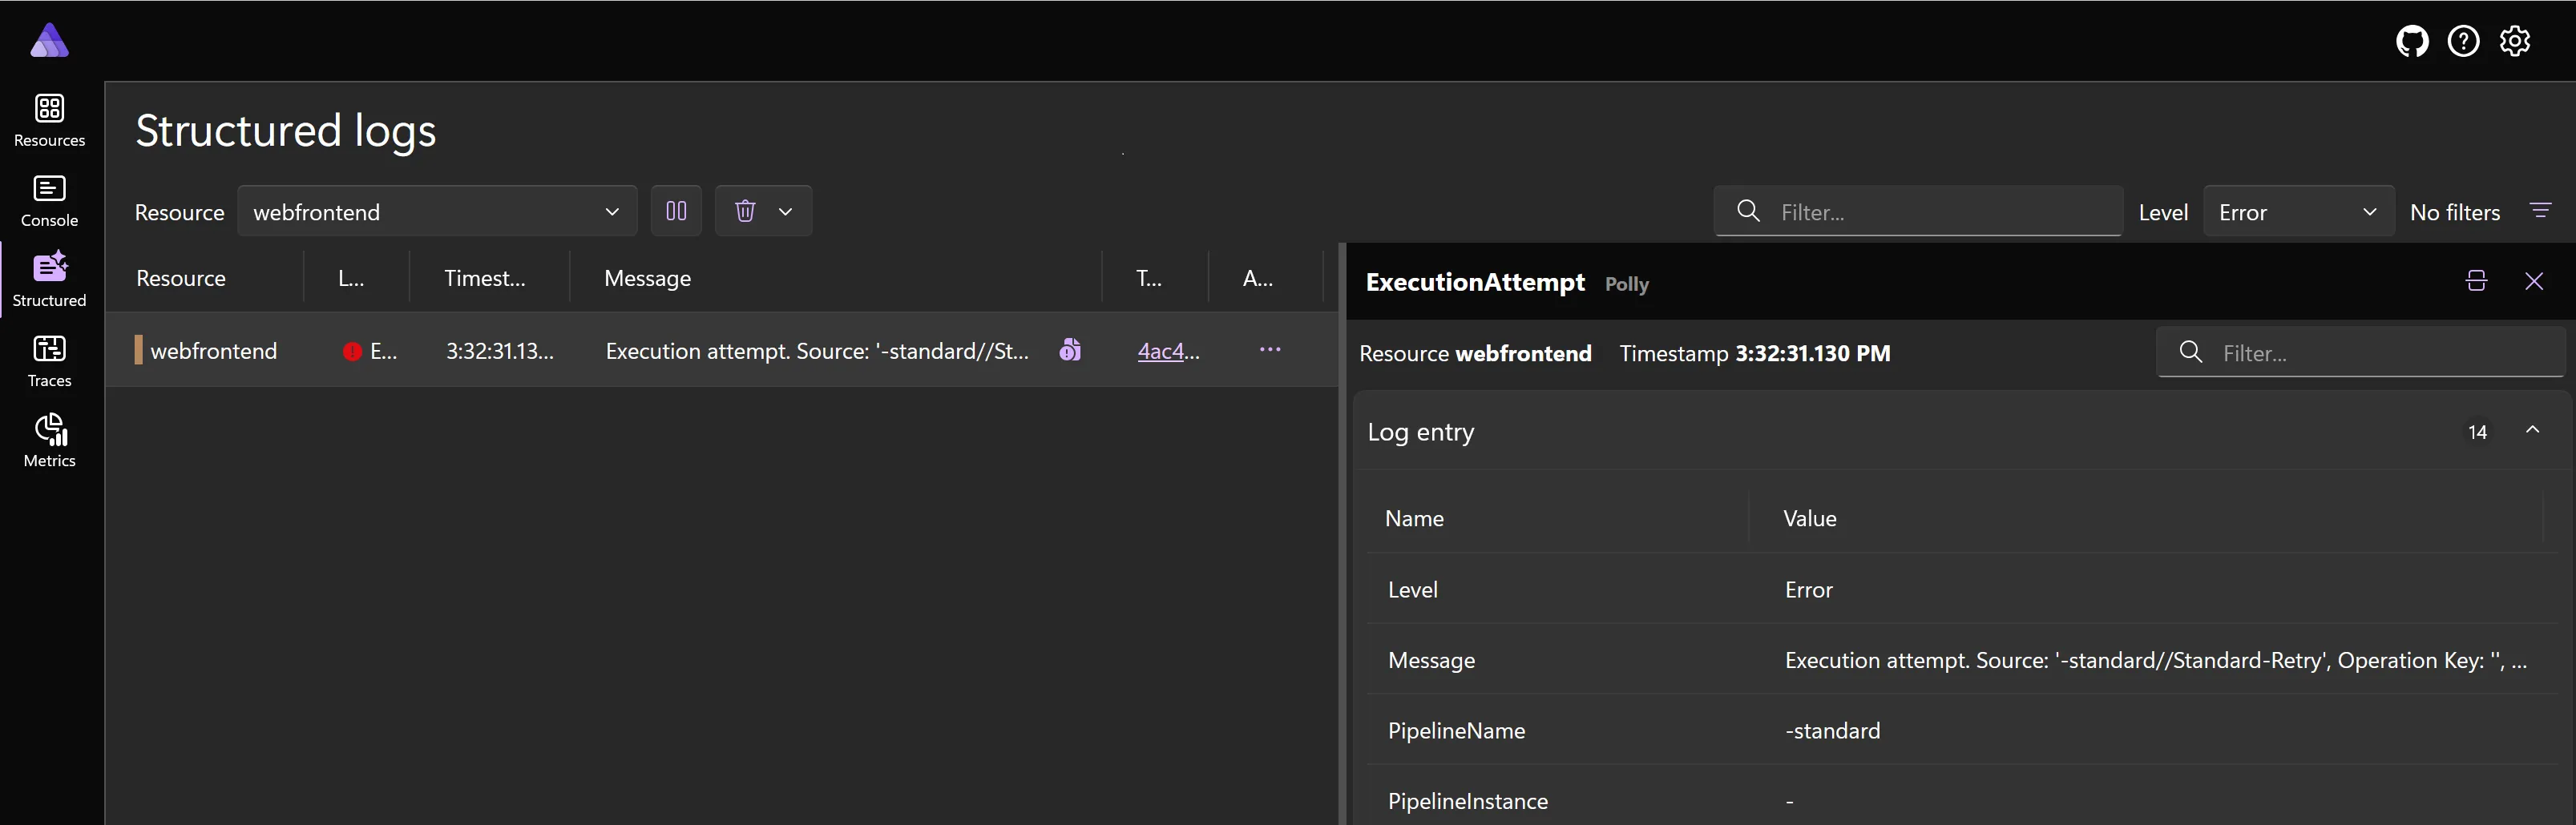Pause incoming structured logs
This screenshot has width=2576, height=825.
click(677, 211)
